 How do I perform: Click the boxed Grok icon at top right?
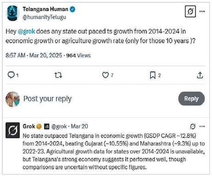[190, 11]
